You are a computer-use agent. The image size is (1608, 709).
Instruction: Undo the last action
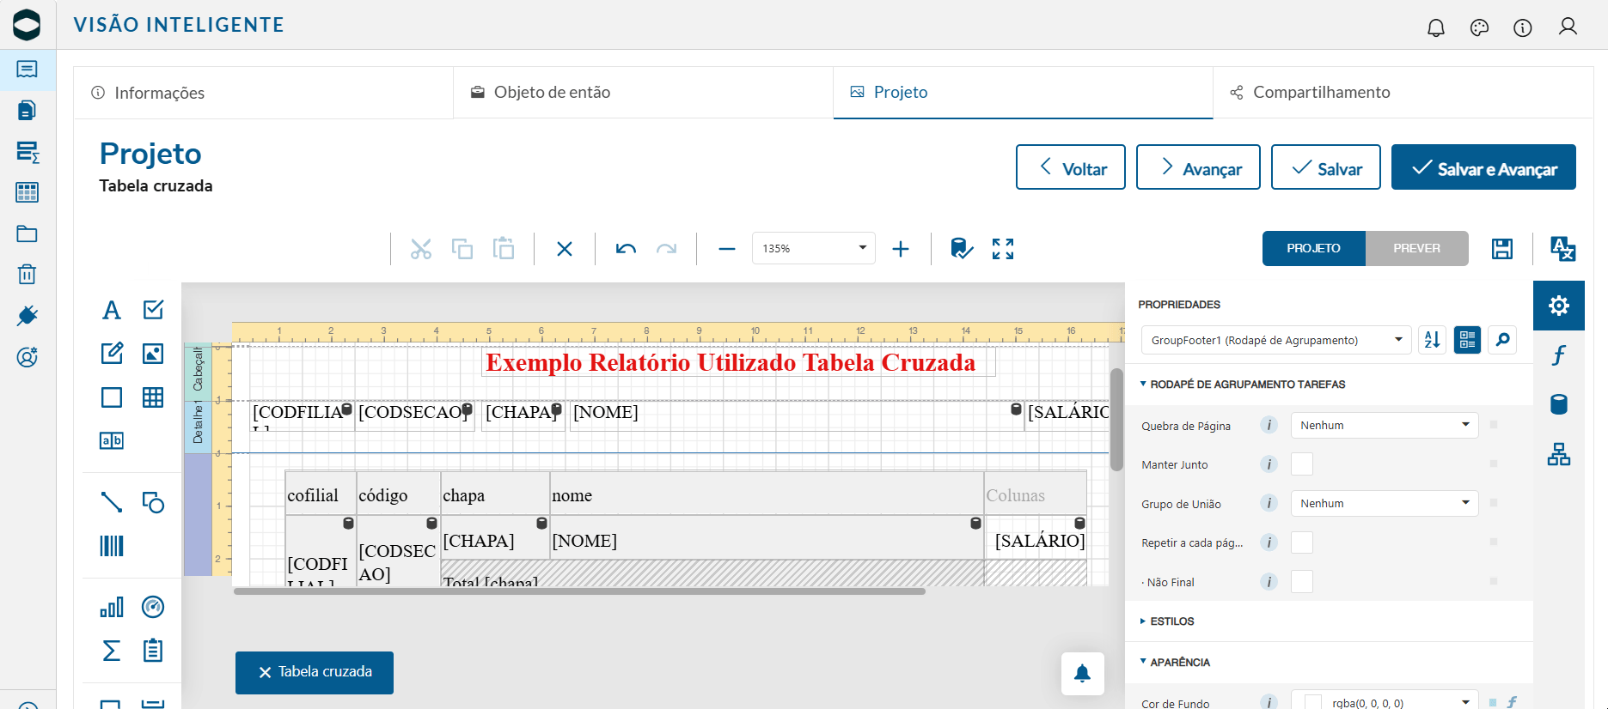(626, 249)
